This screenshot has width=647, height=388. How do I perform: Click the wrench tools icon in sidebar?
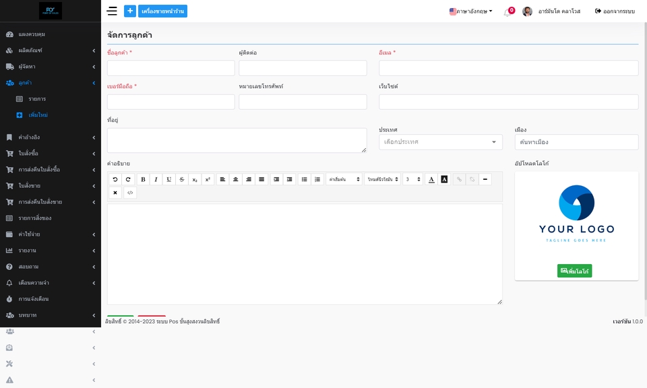pos(9,364)
